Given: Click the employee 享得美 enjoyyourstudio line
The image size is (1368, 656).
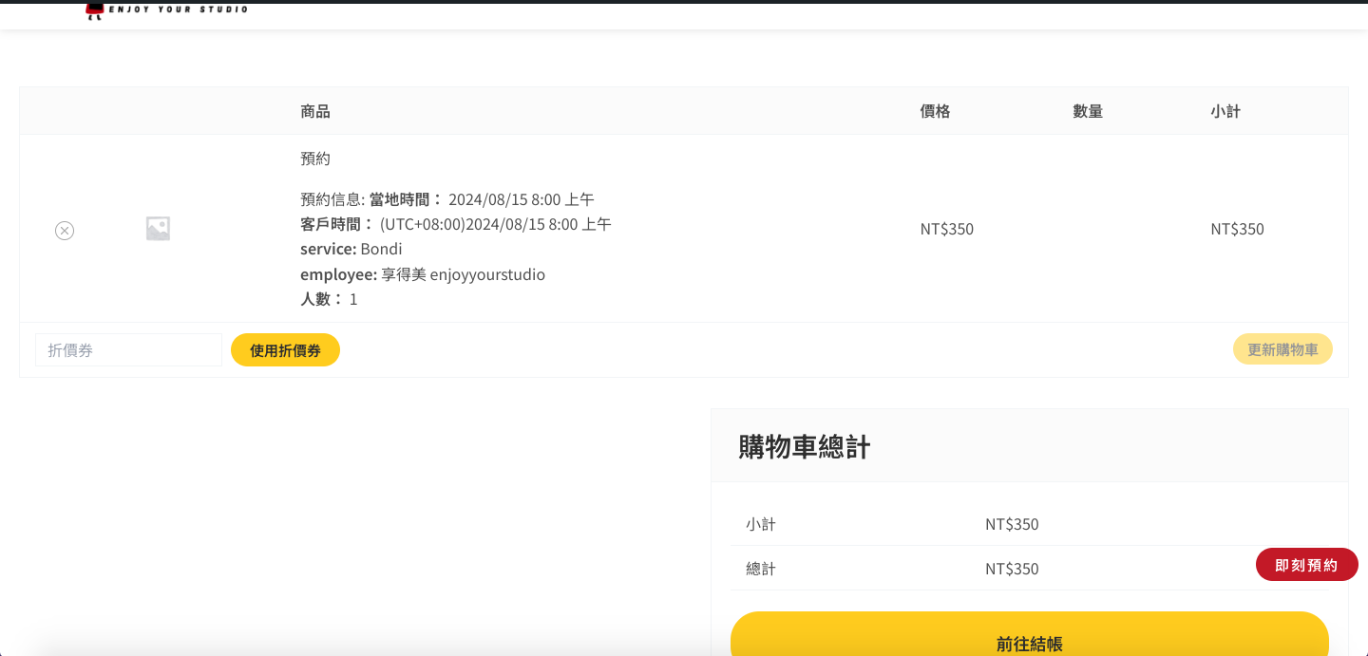Looking at the screenshot, I should point(423,274).
